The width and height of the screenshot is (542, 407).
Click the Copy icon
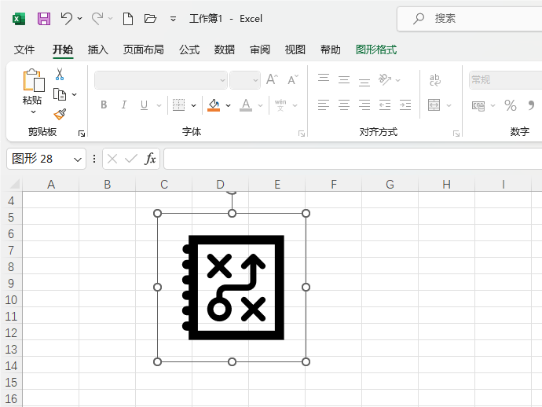tap(60, 94)
